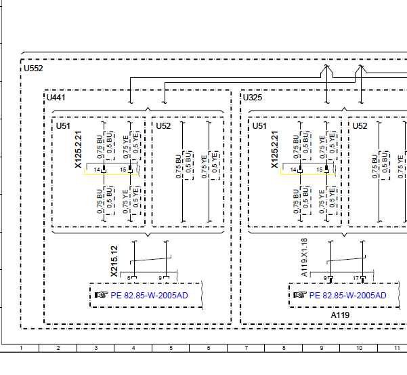Click the X125.2.21 connector label in U441
This screenshot has width=407, height=375.
79,150
